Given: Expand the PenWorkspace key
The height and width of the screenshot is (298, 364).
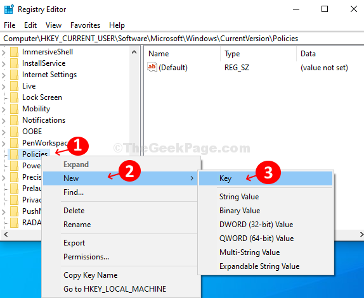Looking at the screenshot, I should point(3,143).
